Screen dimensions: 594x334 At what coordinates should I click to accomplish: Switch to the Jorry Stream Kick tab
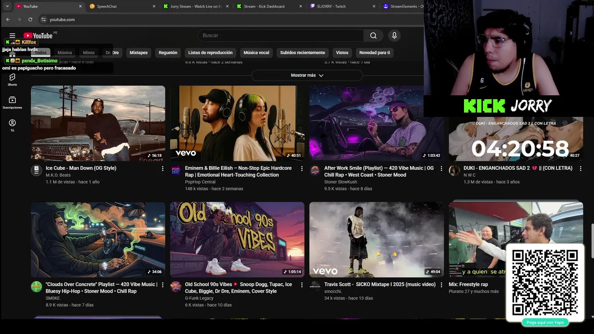pos(195,6)
